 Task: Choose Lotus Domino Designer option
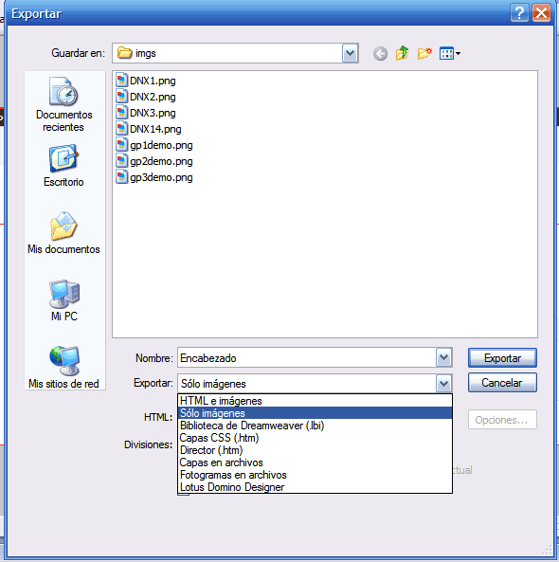315,487
